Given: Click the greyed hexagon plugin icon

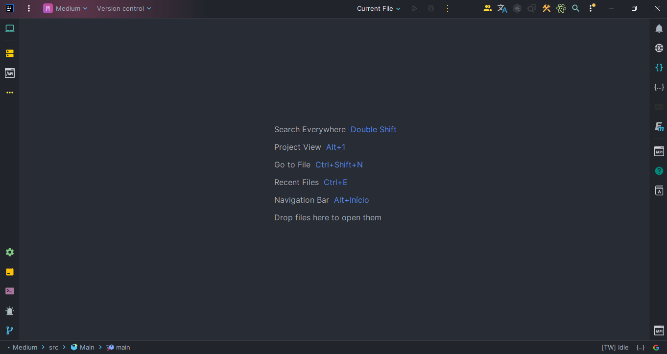Looking at the screenshot, I should click(x=517, y=8).
